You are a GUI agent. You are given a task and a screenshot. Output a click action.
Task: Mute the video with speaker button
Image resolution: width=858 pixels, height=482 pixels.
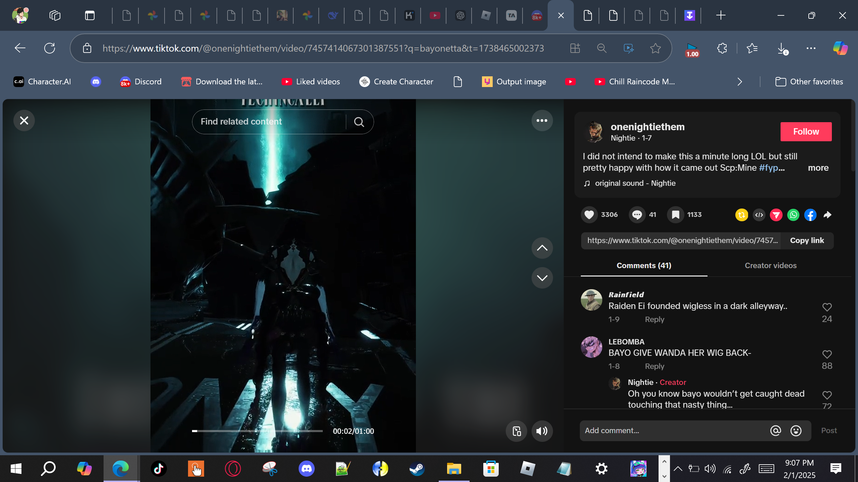(x=542, y=431)
